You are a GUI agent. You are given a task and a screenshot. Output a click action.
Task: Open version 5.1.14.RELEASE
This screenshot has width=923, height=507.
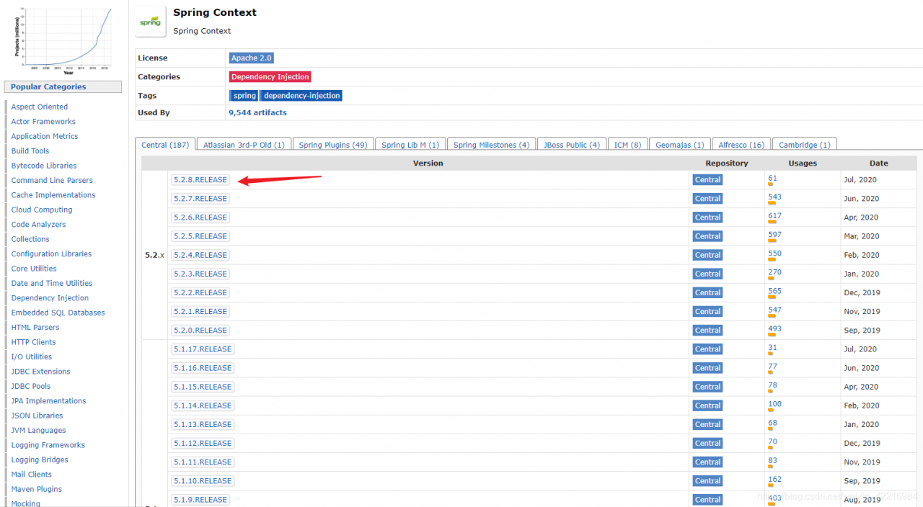click(x=203, y=405)
